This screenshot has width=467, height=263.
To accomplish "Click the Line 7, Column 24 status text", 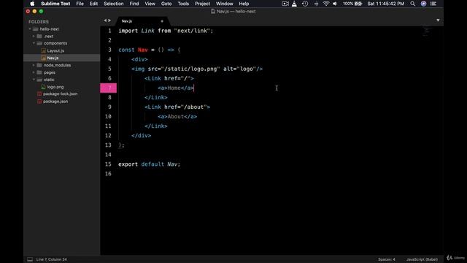I will (x=52, y=259).
